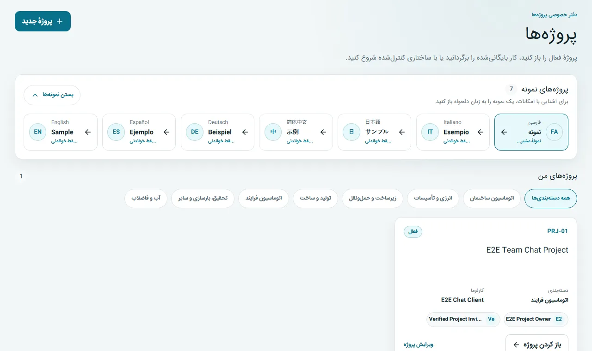Viewport: 592px width, 351px height.
Task: Click the arrow on the サンプル card
Action: click(402, 132)
